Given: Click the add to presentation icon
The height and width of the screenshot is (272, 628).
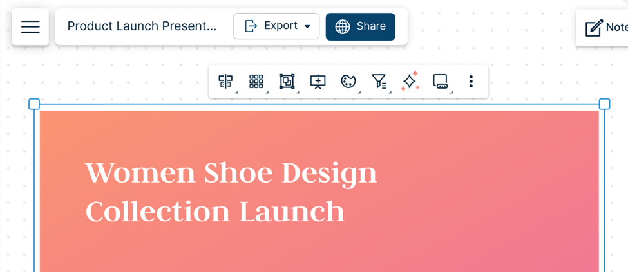Looking at the screenshot, I should (318, 82).
